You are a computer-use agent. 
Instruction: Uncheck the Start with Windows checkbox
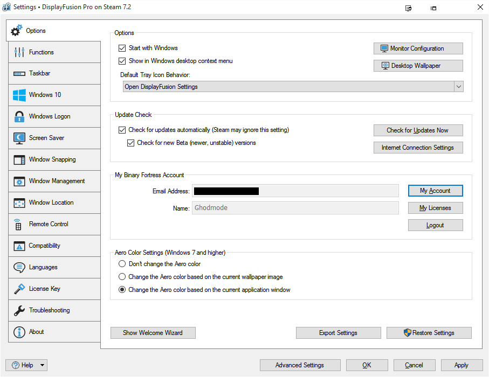click(x=122, y=48)
